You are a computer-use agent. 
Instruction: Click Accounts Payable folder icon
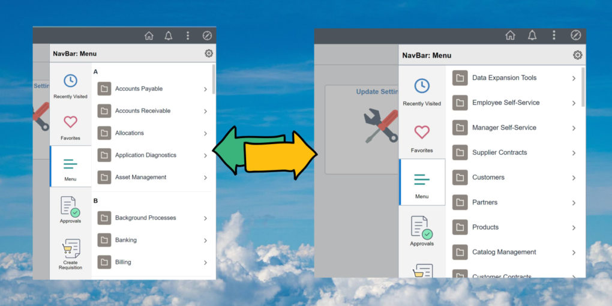click(x=104, y=89)
